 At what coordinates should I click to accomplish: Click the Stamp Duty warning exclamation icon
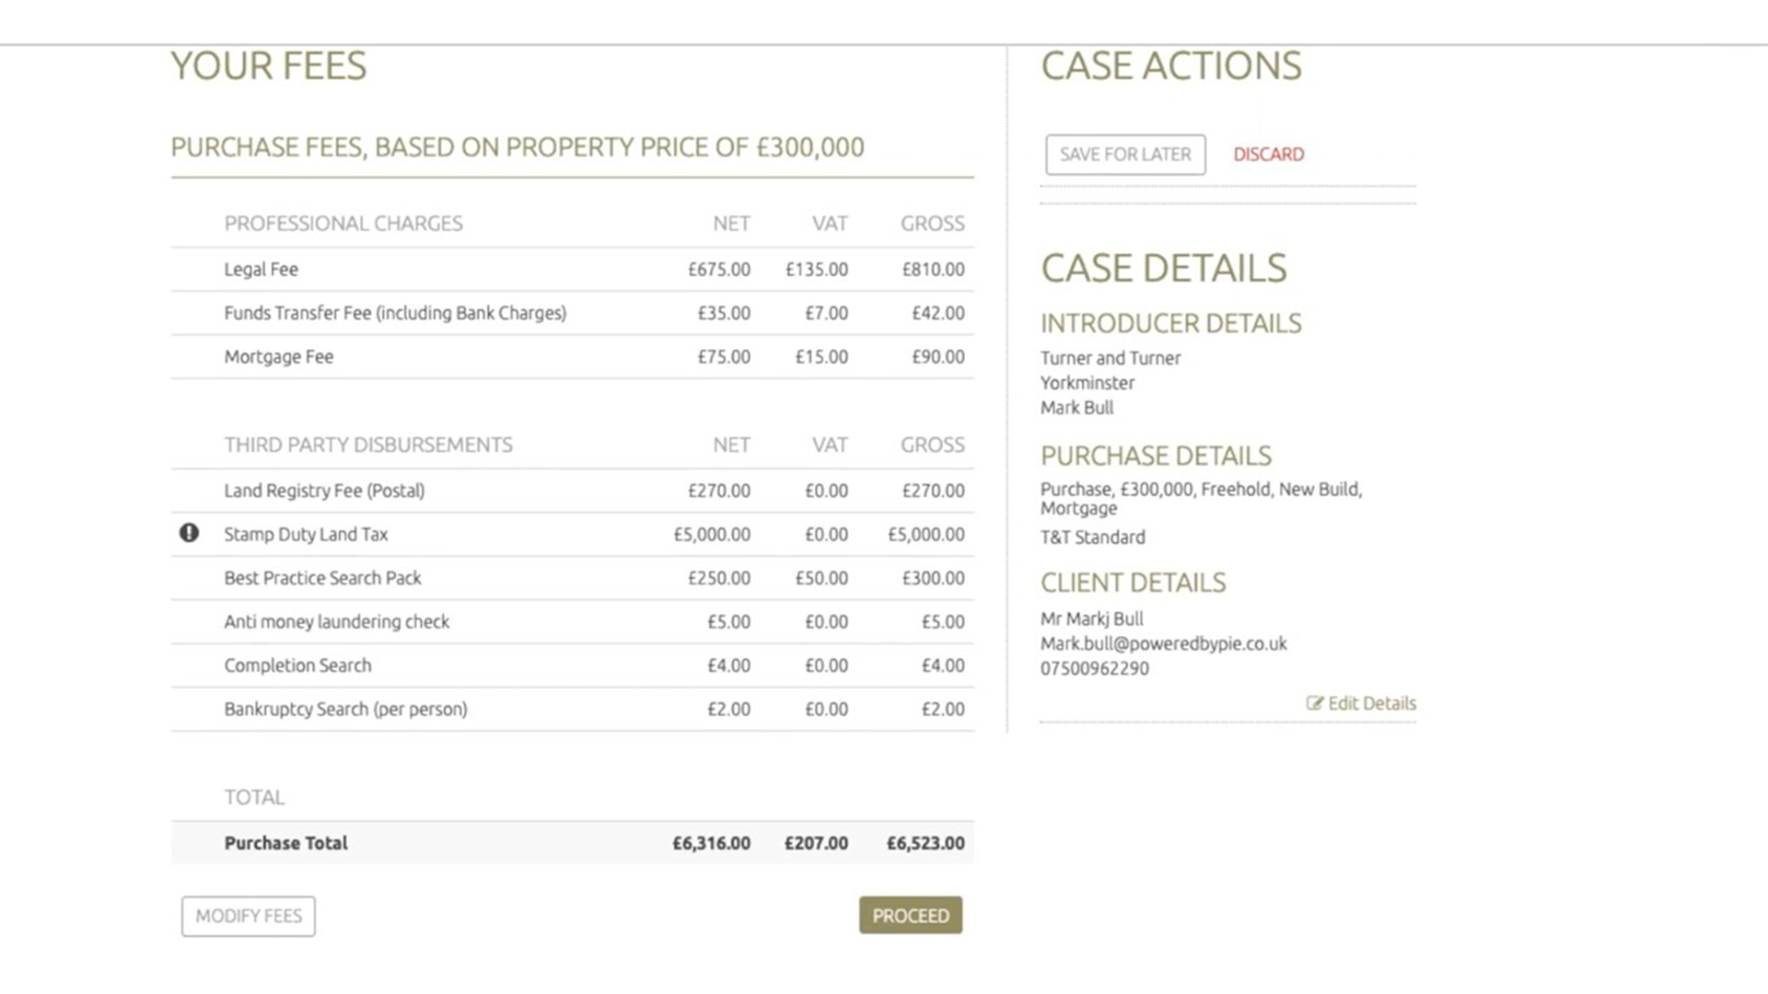coord(189,533)
